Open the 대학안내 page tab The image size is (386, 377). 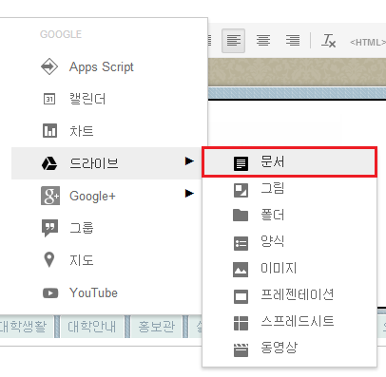click(x=92, y=327)
